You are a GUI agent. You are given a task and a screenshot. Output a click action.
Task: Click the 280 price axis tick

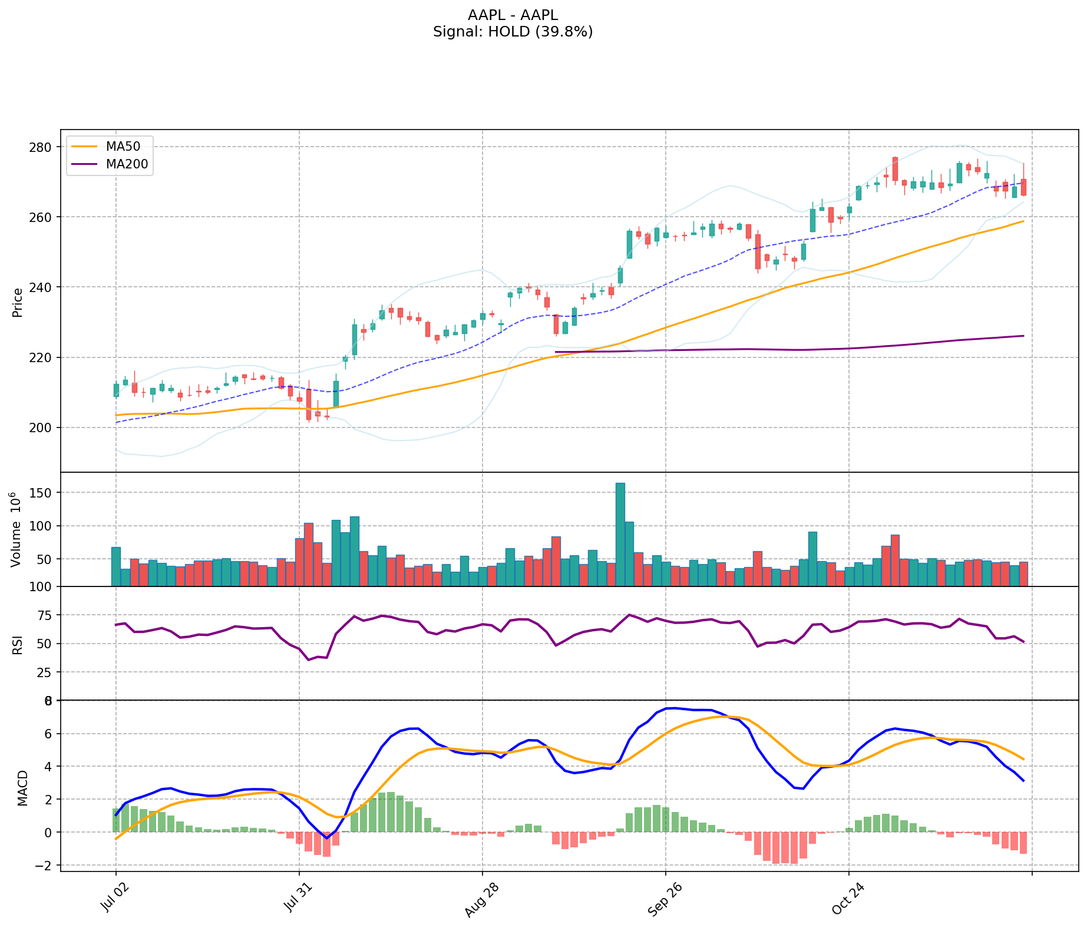(43, 147)
